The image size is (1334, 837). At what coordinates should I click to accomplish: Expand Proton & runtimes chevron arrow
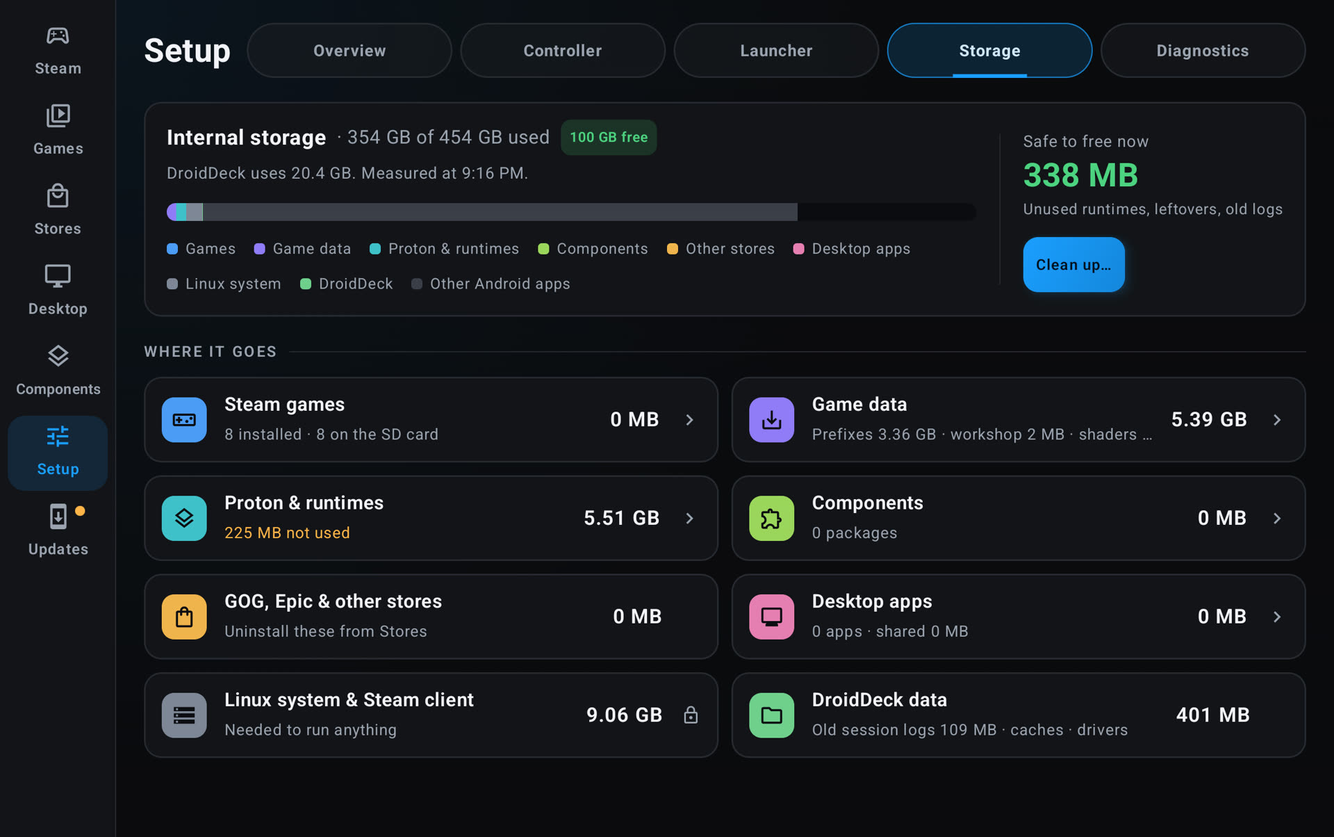[x=689, y=518]
